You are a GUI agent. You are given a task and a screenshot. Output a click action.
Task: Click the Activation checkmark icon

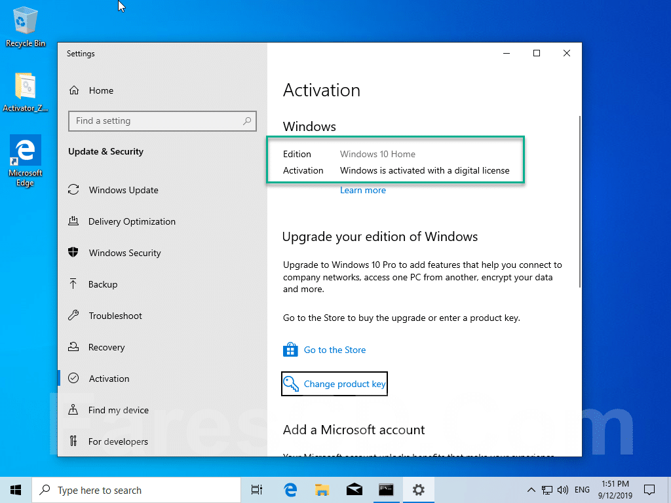click(73, 378)
